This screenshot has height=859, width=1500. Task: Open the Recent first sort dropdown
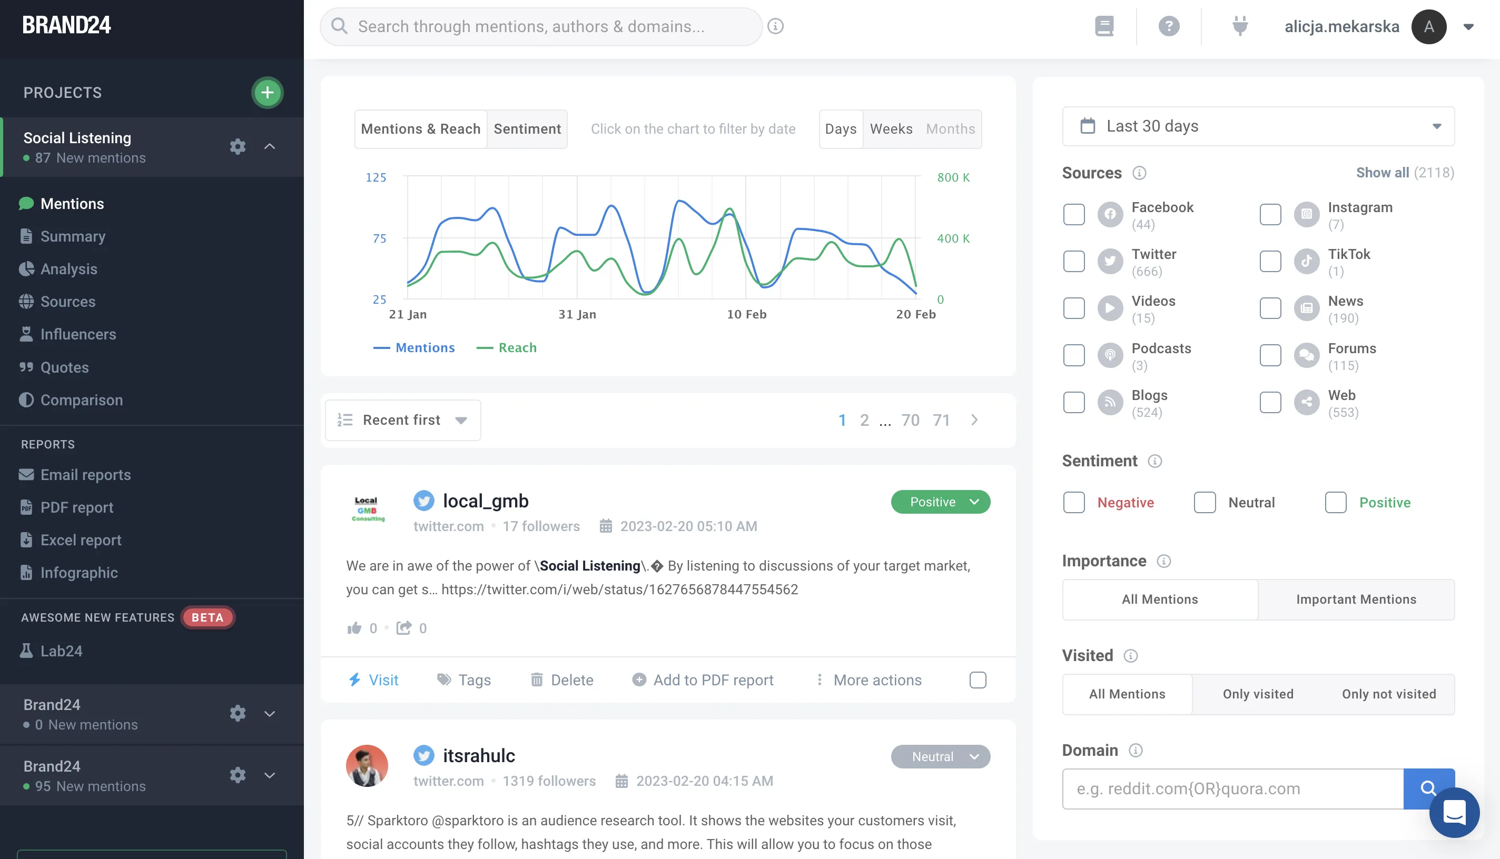point(403,419)
